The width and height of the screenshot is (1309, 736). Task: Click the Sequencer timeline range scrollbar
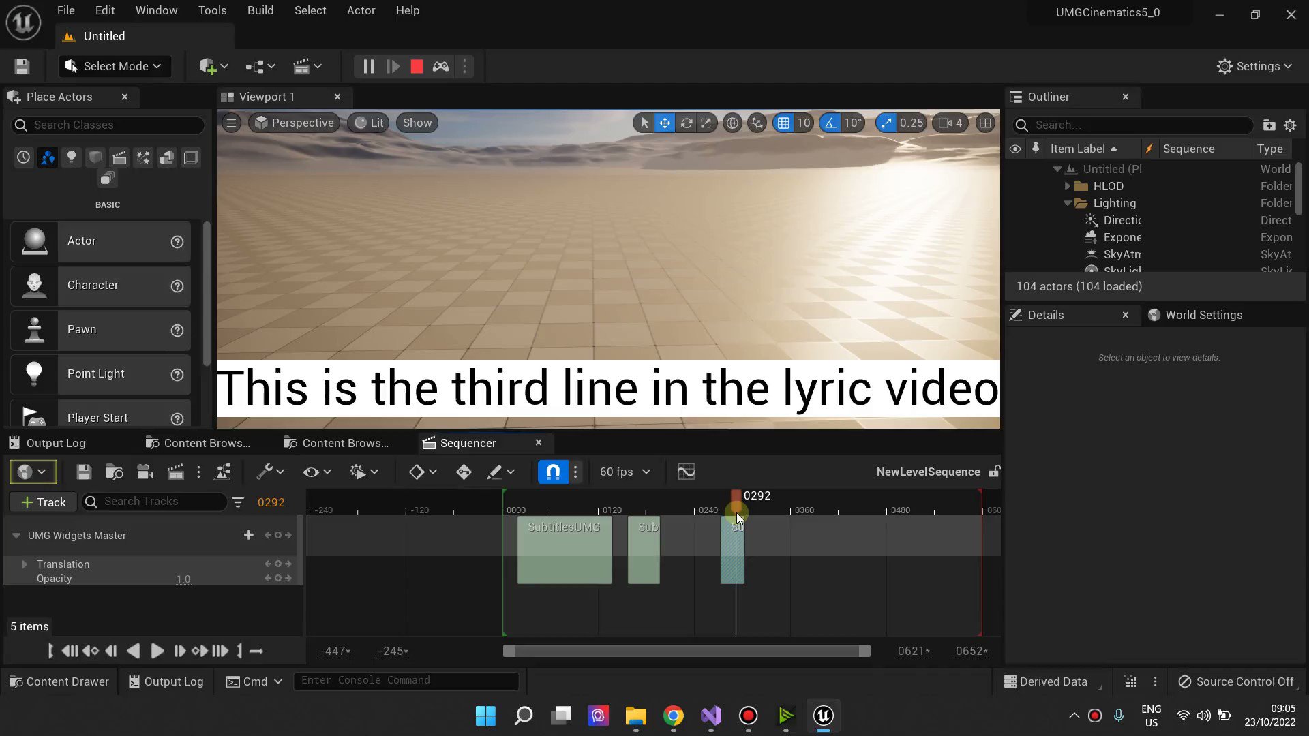687,651
